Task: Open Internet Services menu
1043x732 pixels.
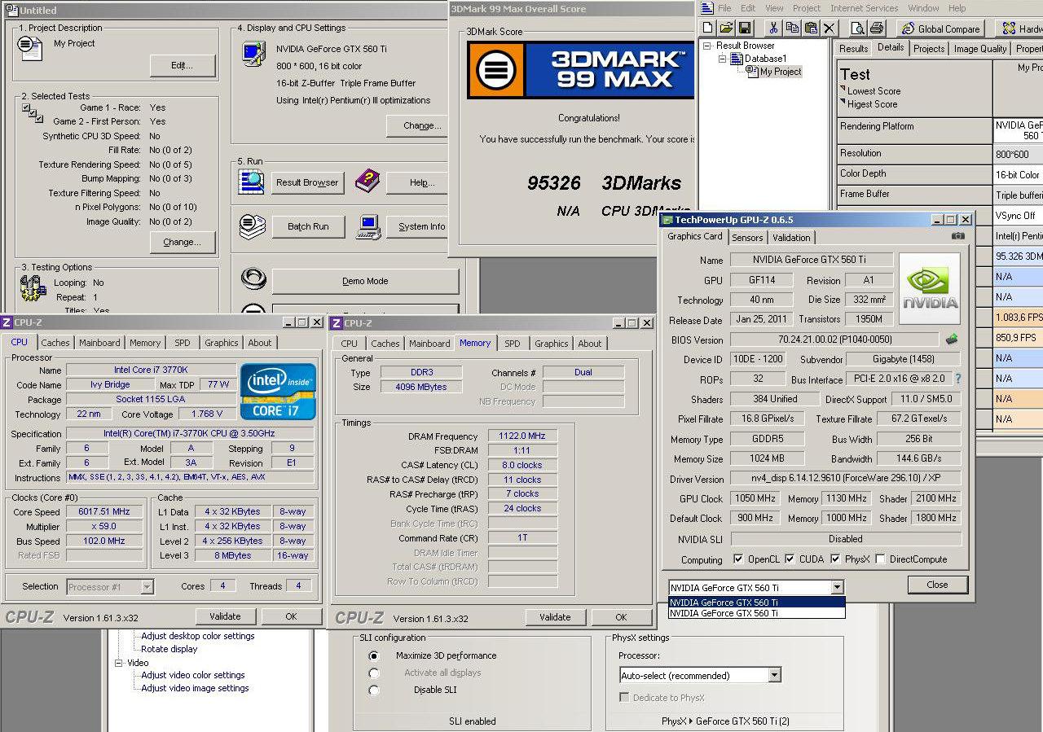Action: [x=863, y=8]
